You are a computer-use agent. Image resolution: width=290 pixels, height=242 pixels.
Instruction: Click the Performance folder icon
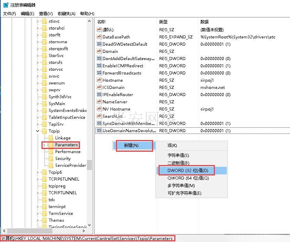51,151
